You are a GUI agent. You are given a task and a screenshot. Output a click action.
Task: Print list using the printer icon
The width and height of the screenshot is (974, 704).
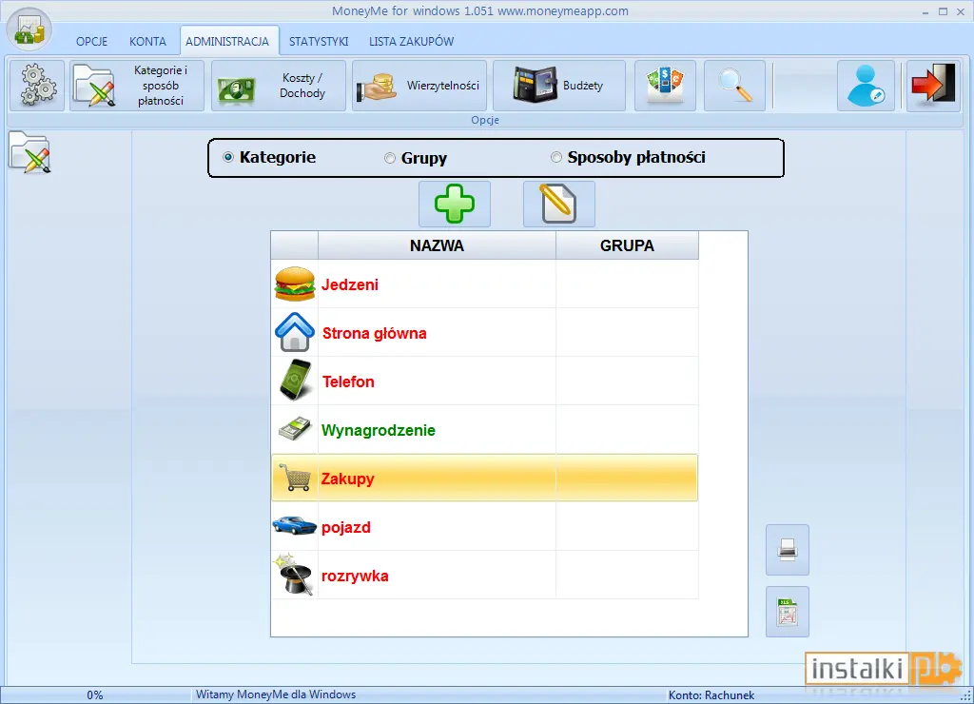click(x=788, y=550)
